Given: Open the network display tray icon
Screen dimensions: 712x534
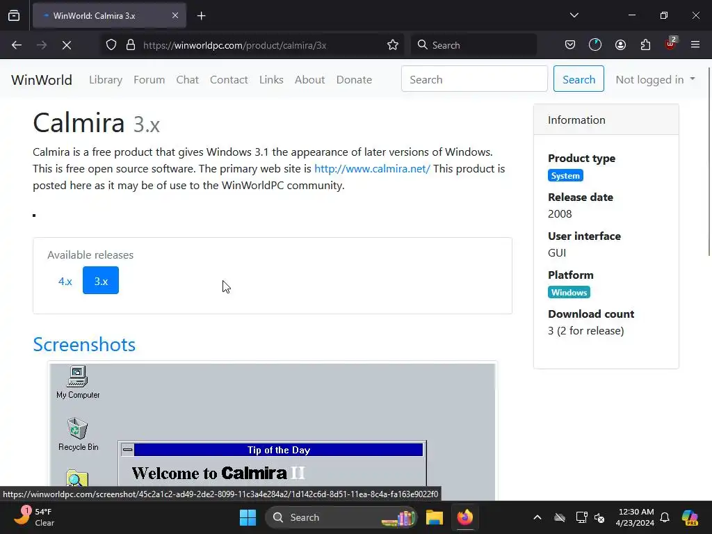Looking at the screenshot, I should pos(581,517).
